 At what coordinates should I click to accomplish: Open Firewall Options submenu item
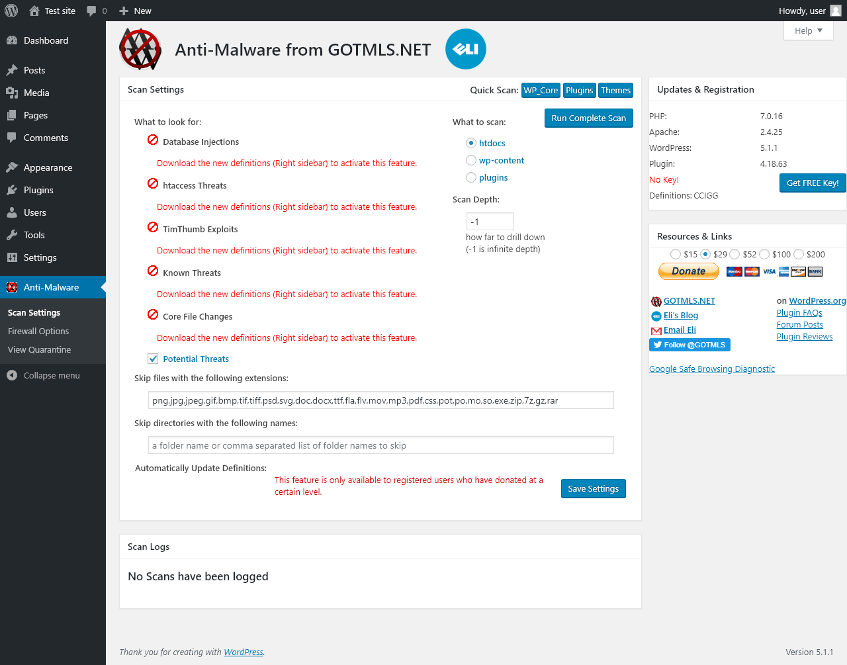tap(38, 331)
